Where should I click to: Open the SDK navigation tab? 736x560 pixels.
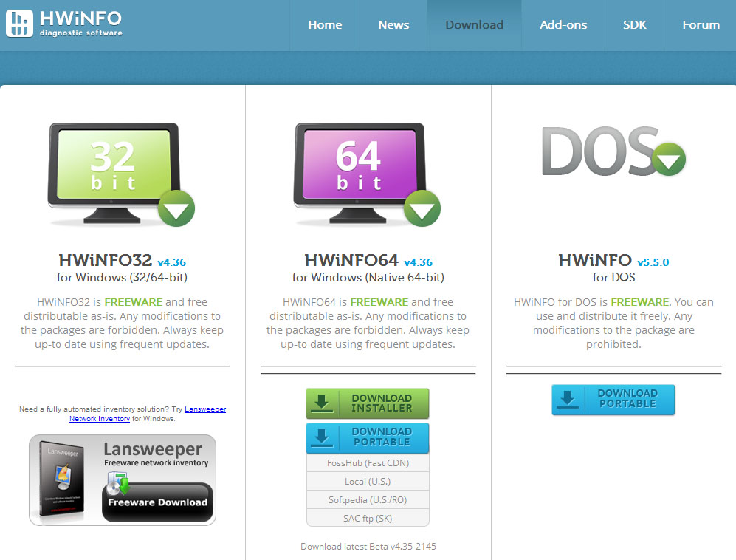pos(635,25)
